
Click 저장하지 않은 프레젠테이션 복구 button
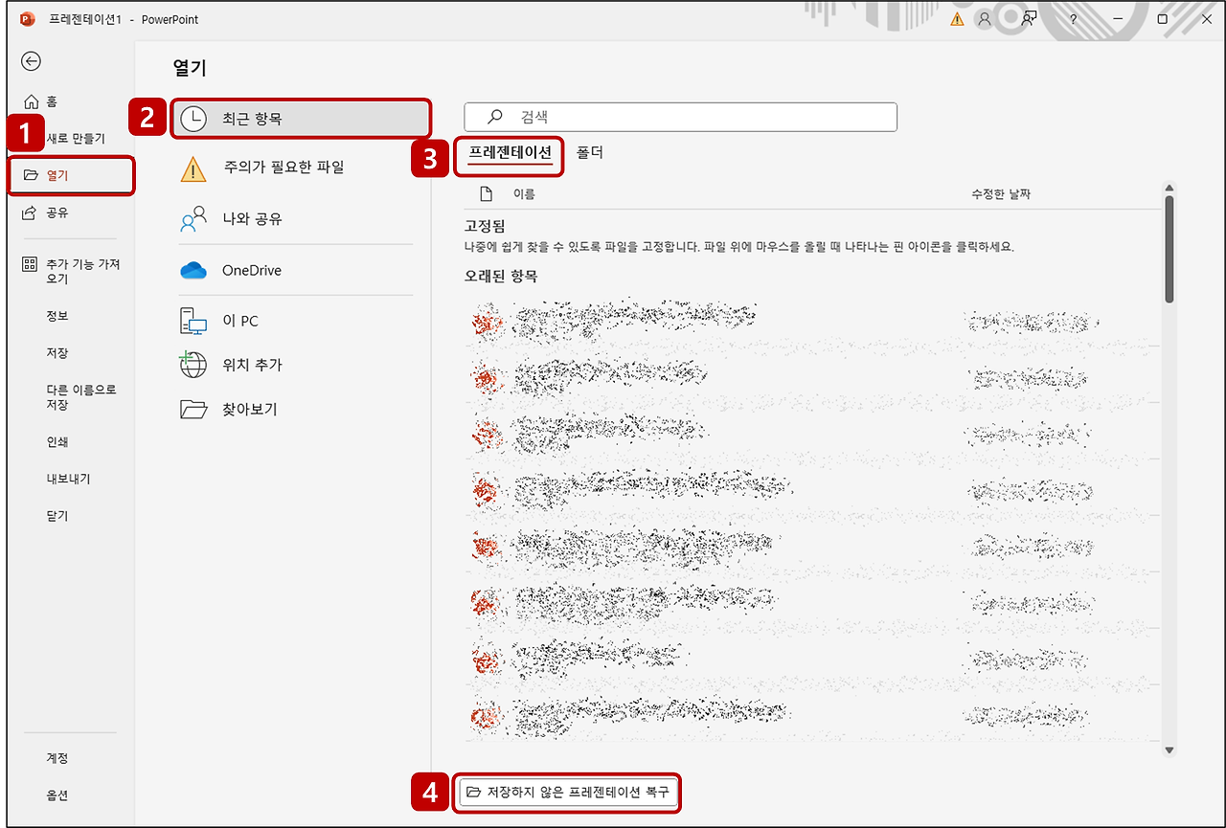click(569, 793)
